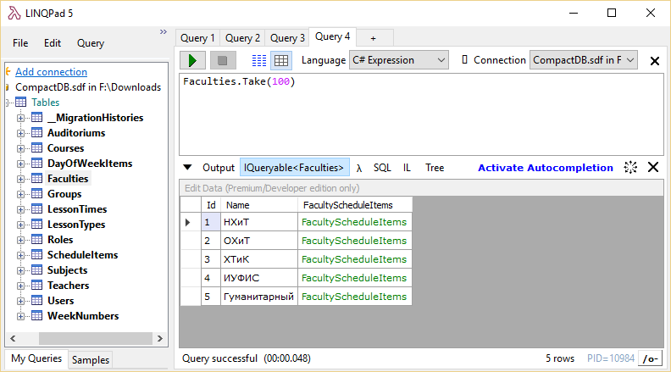Close the results panel using its X
Viewport: 671px width, 372px height.
tap(653, 168)
